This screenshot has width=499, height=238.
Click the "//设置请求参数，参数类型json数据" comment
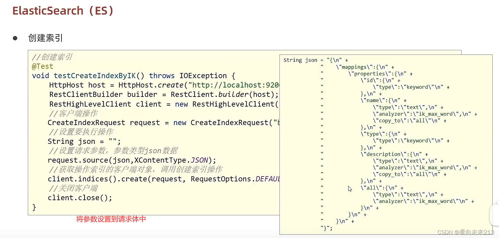coord(113,150)
